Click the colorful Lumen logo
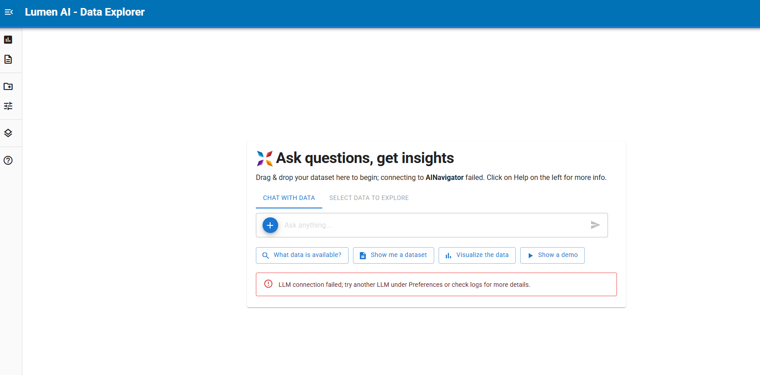The height and width of the screenshot is (375, 760). tap(264, 158)
